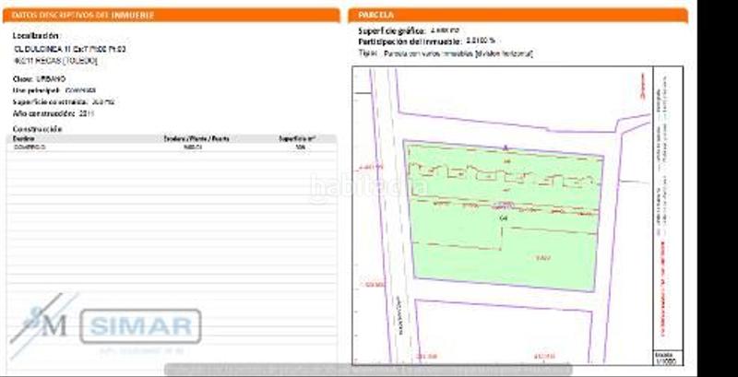Click the 'Participación del inmueble' percentage
This screenshot has height=377, width=738.
click(481, 41)
